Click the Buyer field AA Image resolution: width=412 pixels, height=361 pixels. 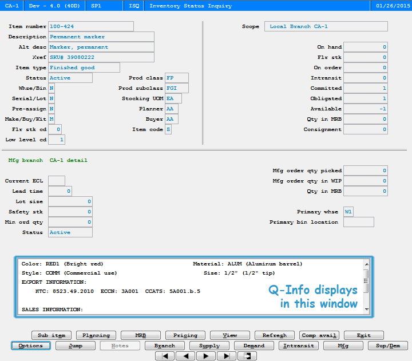[x=172, y=119]
